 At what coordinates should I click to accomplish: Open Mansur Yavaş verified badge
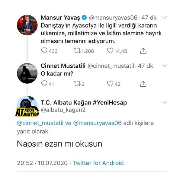pyautogui.click(x=84, y=17)
